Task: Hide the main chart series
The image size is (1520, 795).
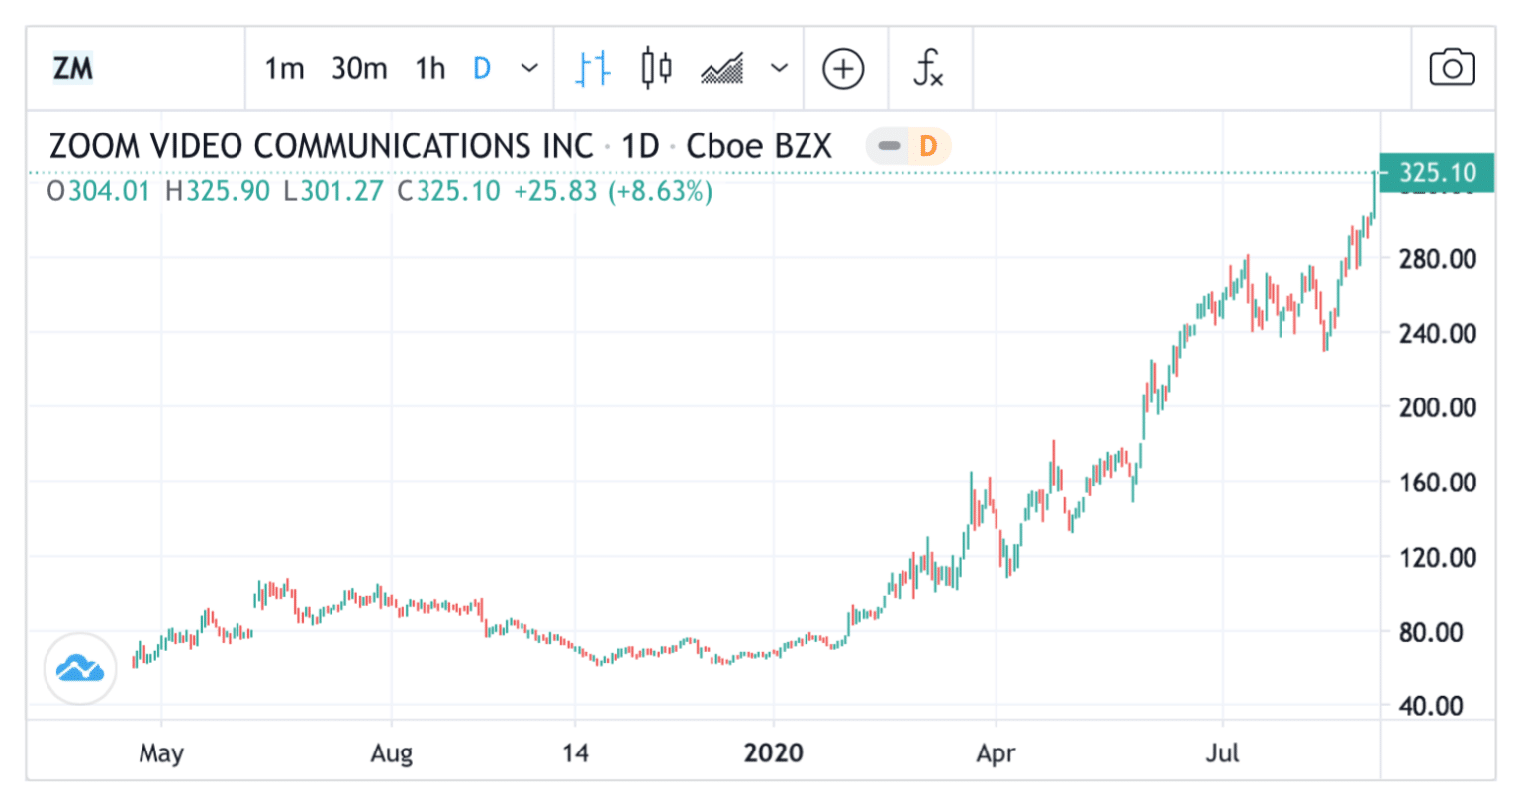Action: click(888, 145)
